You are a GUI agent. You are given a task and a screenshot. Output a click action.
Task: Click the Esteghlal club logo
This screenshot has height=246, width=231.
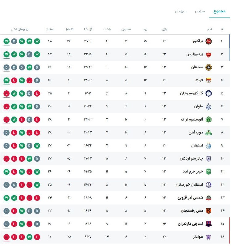pos(208,145)
